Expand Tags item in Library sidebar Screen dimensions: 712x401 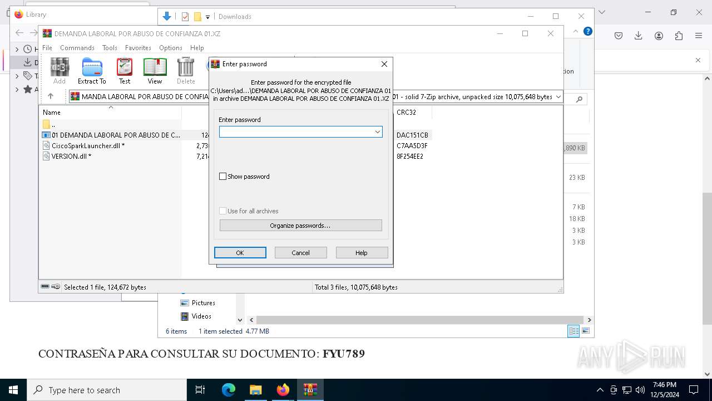point(17,76)
